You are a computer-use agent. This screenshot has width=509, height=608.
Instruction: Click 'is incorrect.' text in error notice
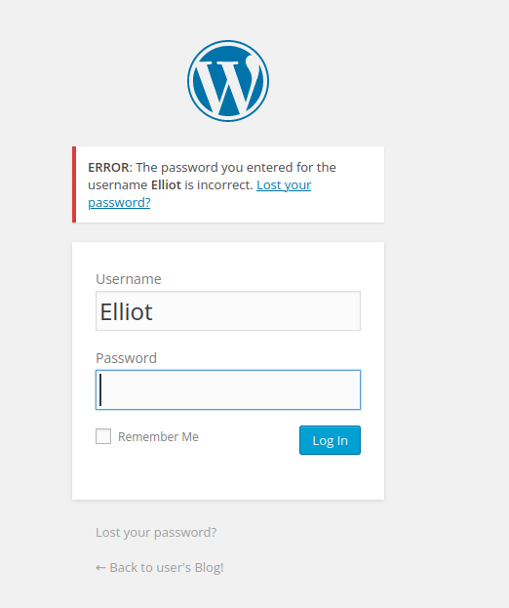point(218,185)
